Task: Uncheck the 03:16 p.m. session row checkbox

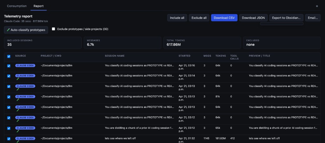Action: pos(9,66)
